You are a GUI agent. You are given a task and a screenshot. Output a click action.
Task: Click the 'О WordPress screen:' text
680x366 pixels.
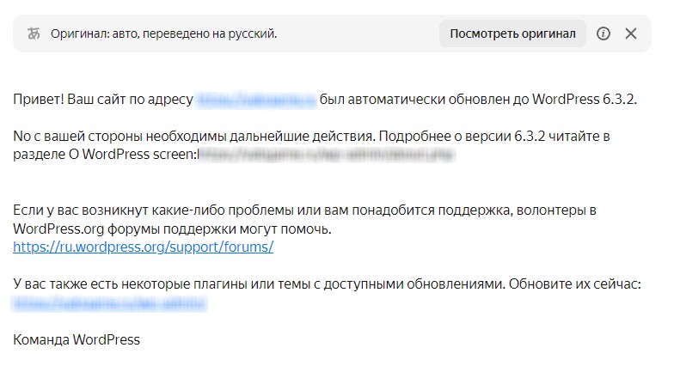[x=133, y=155]
